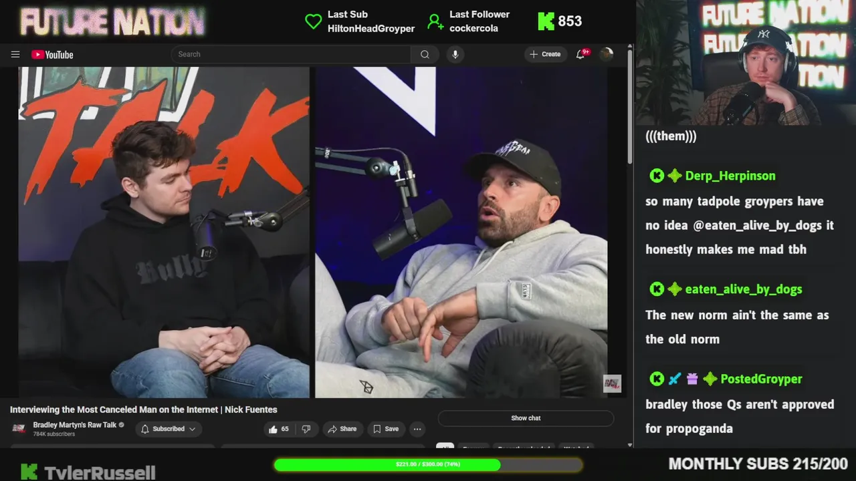Activate voice search microphone icon
856x481 pixels.
click(x=455, y=55)
